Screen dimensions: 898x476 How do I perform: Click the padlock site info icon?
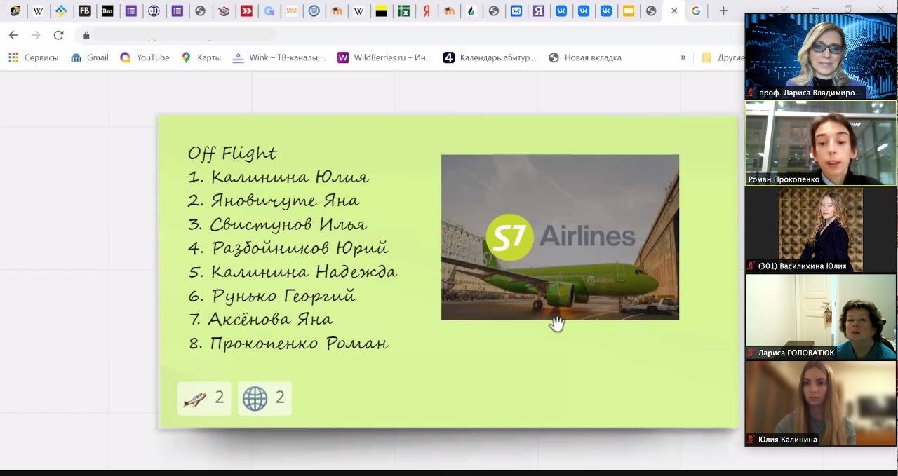(86, 35)
